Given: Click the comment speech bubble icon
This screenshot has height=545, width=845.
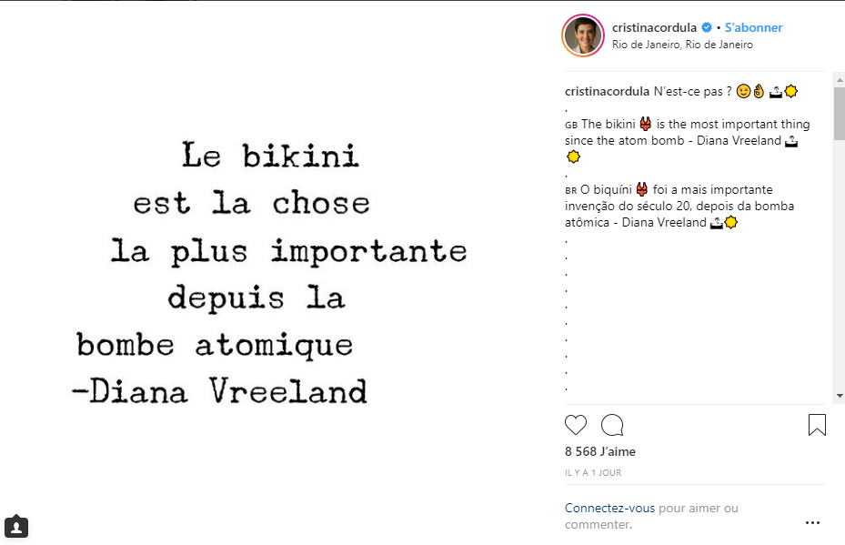Looking at the screenshot, I should pyautogui.click(x=612, y=425).
